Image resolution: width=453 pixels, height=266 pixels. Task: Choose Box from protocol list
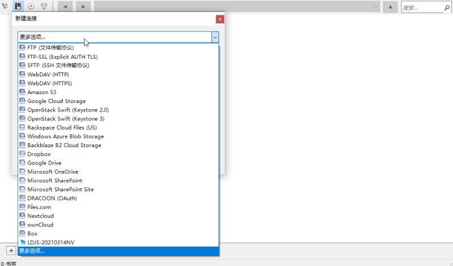(118, 233)
